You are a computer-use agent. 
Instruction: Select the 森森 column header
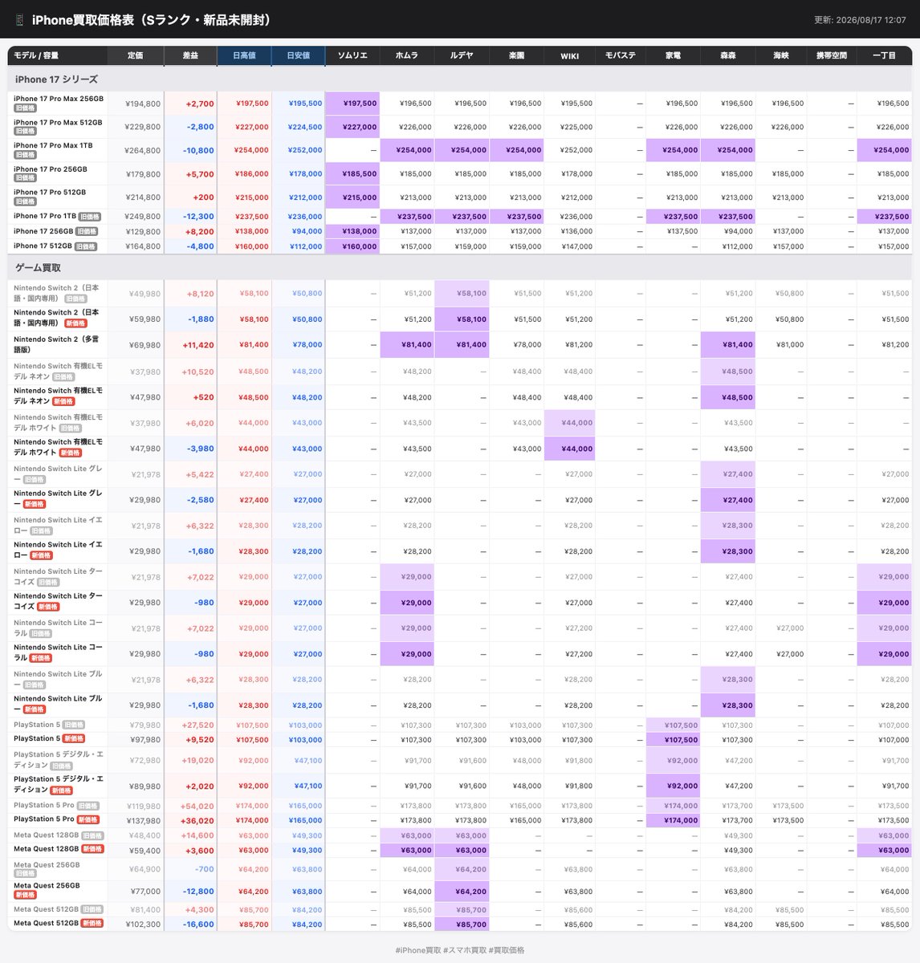click(x=727, y=55)
